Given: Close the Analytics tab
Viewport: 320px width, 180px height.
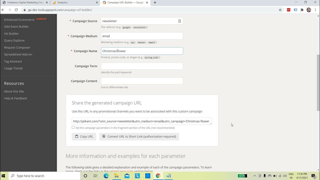Looking at the screenshot, I should [97, 2].
